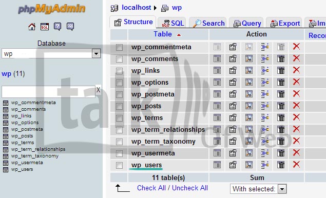
Task: Search icon for wp_posts row
Action: pos(249,106)
